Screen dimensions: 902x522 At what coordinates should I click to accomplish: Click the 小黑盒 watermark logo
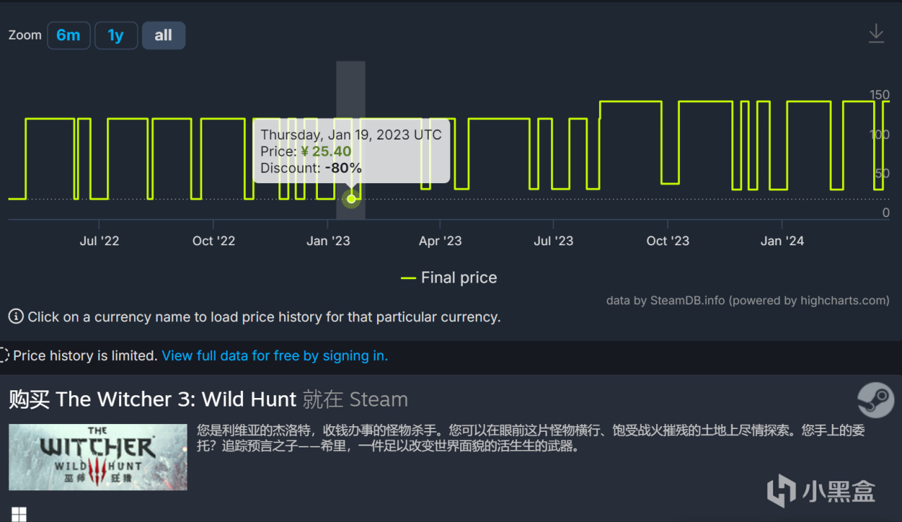821,491
